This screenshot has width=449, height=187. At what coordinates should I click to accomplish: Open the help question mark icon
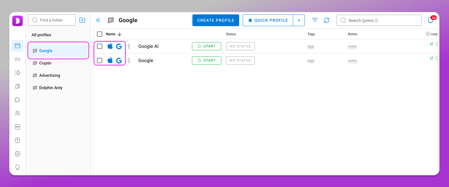click(17, 140)
